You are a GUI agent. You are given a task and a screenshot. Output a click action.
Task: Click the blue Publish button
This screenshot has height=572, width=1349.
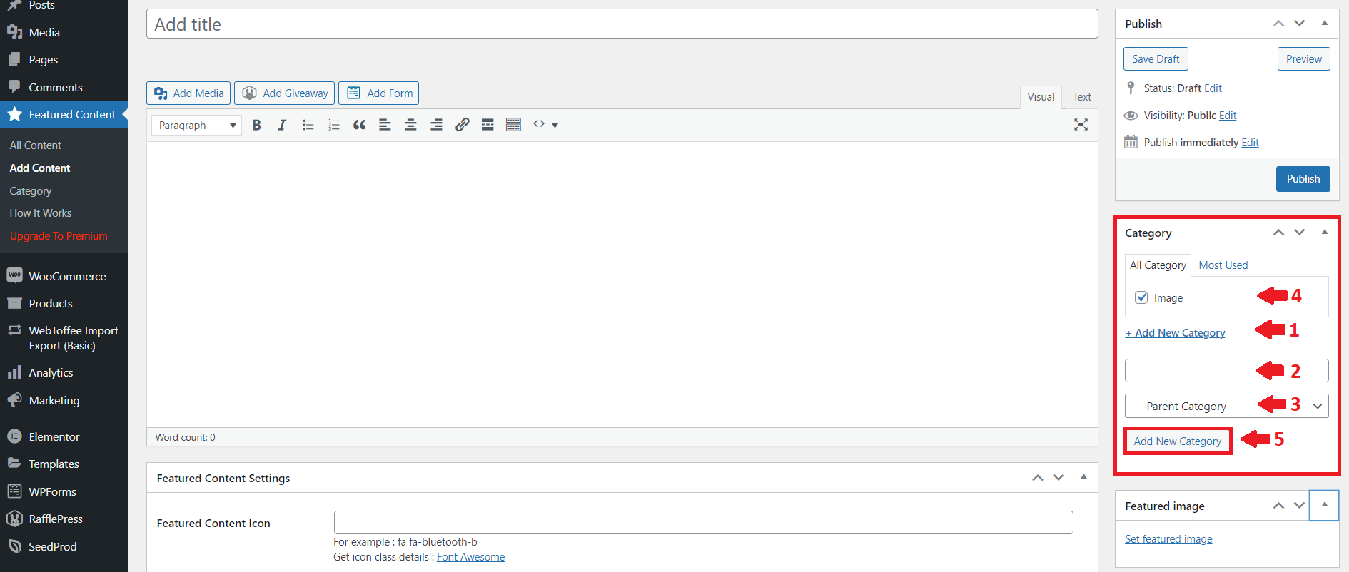[1303, 179]
